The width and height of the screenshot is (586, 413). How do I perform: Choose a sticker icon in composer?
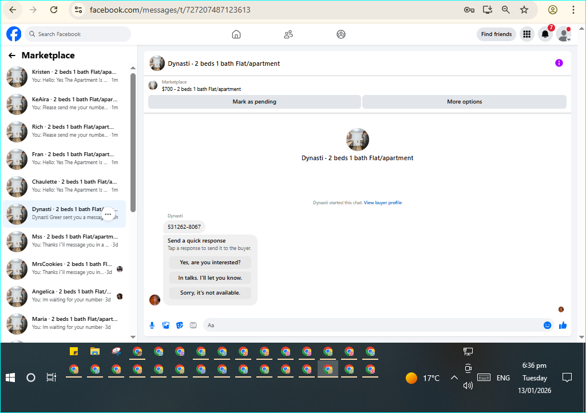tap(180, 325)
